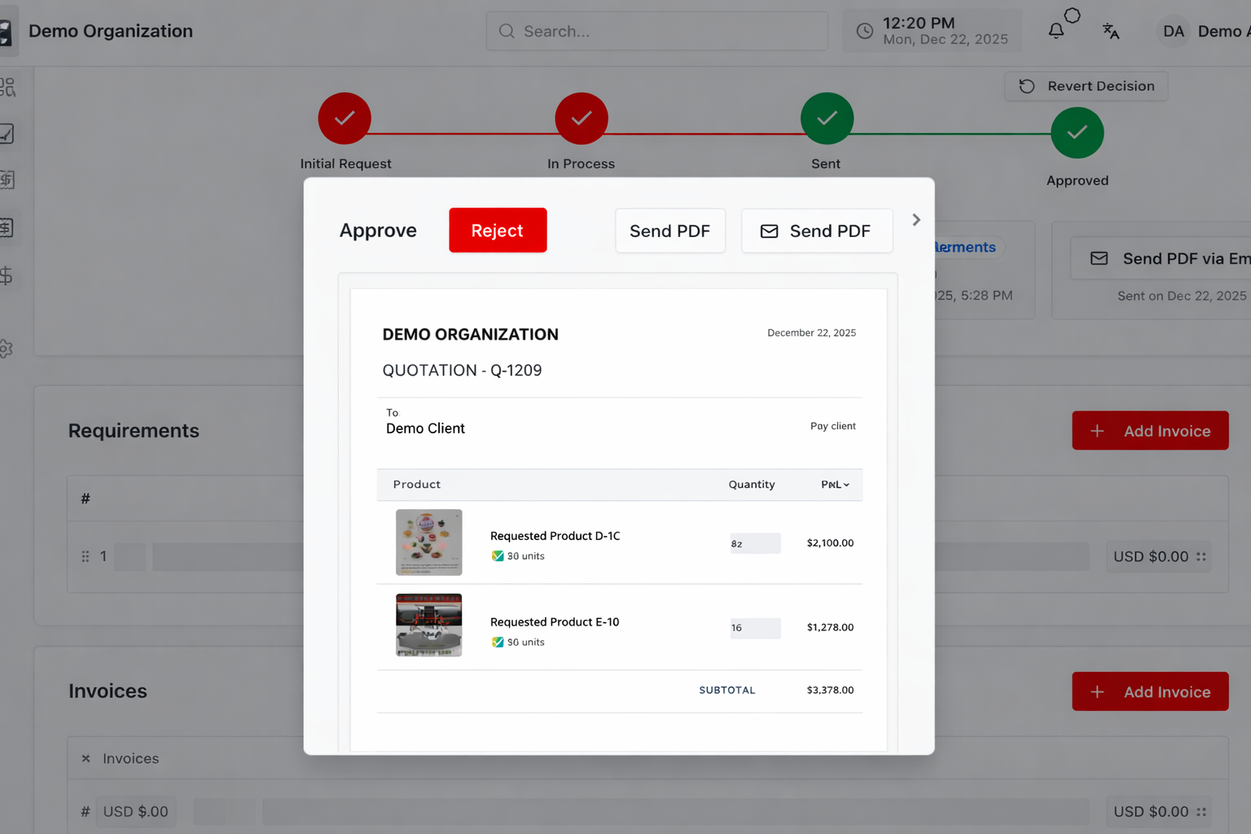Toggle the Requested Product D-1C checkmark

[498, 556]
